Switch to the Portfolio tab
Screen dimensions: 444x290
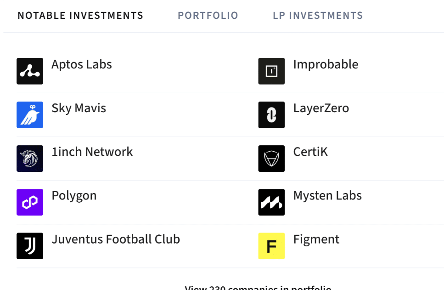208,15
